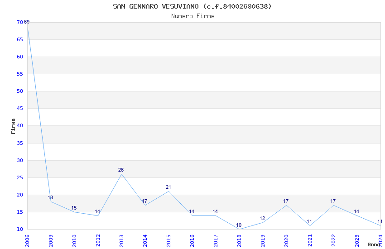This screenshot has height=249, width=385.
Task: Select the year 2012 on the x-axis
Action: tap(98, 240)
